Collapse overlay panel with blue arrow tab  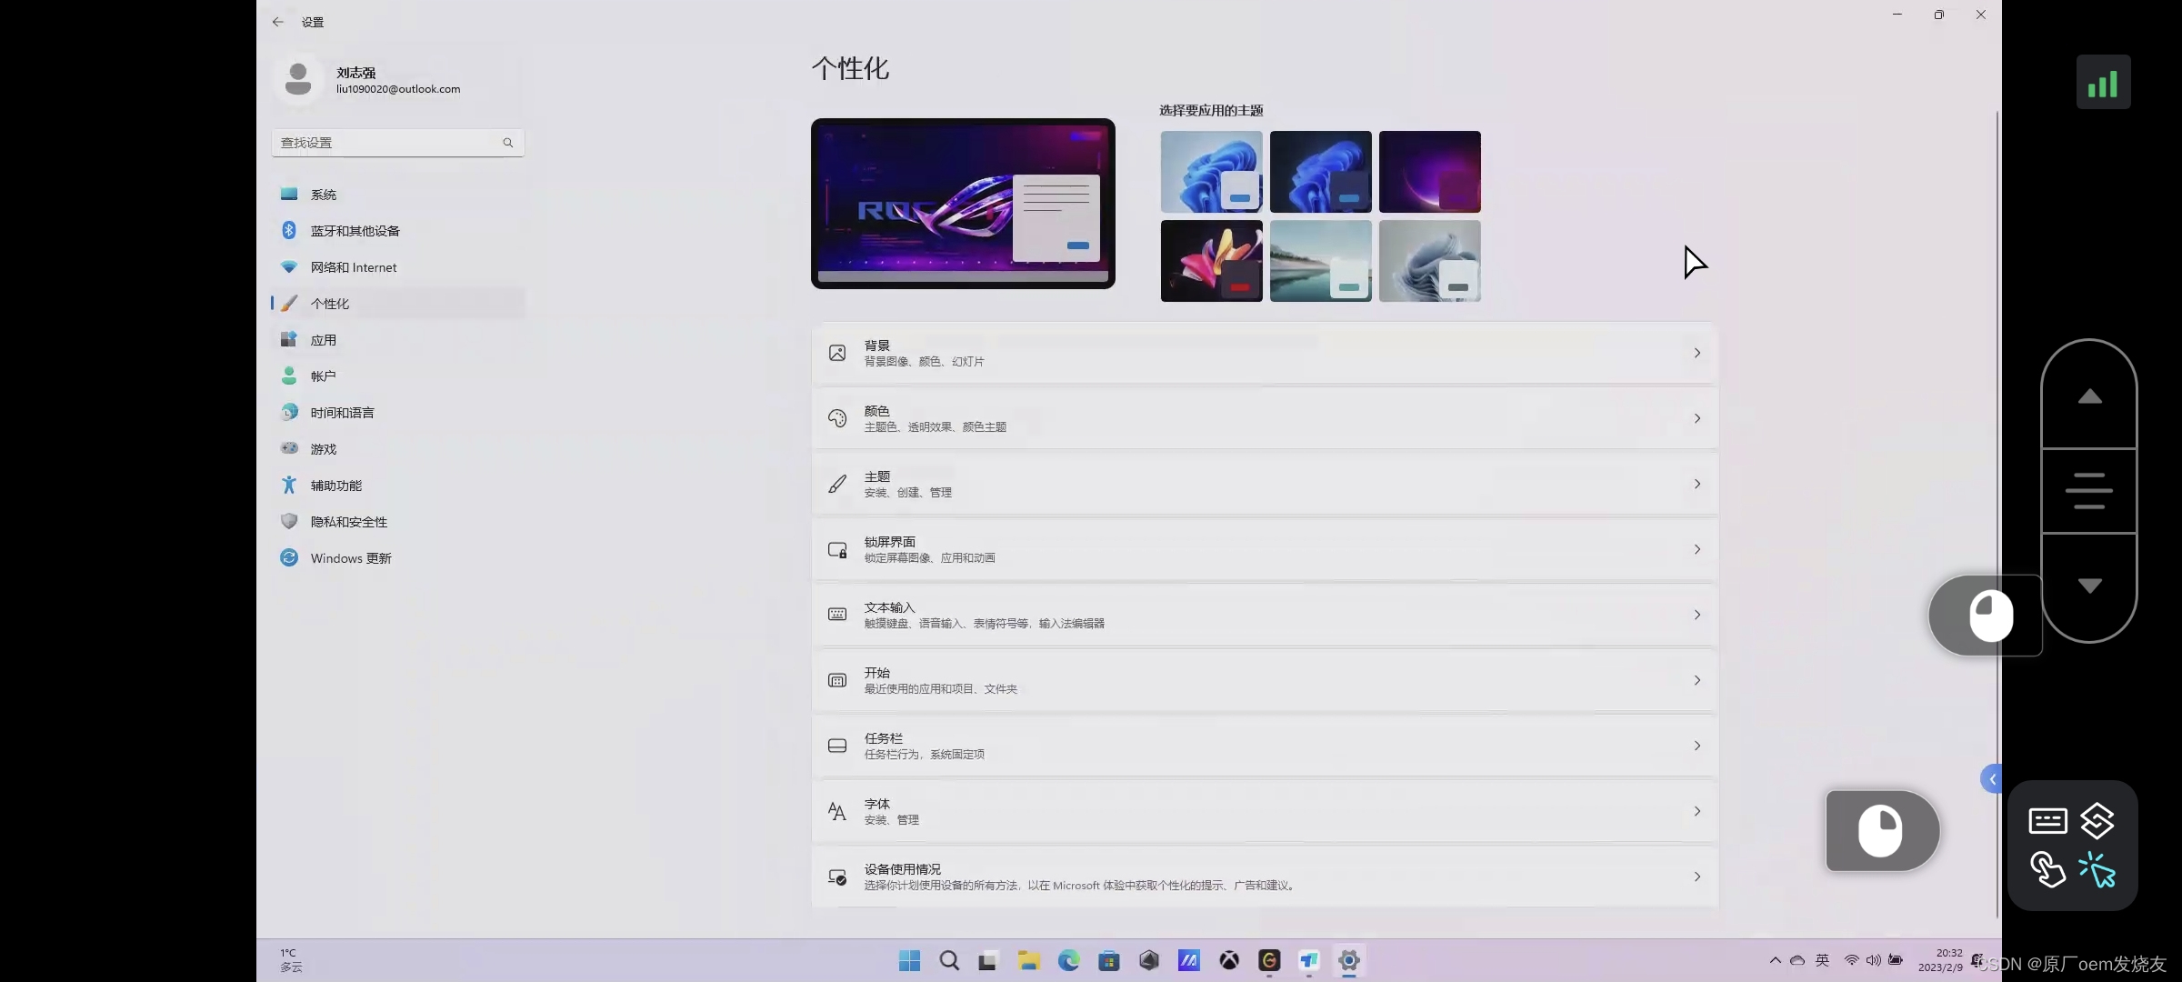[1991, 779]
